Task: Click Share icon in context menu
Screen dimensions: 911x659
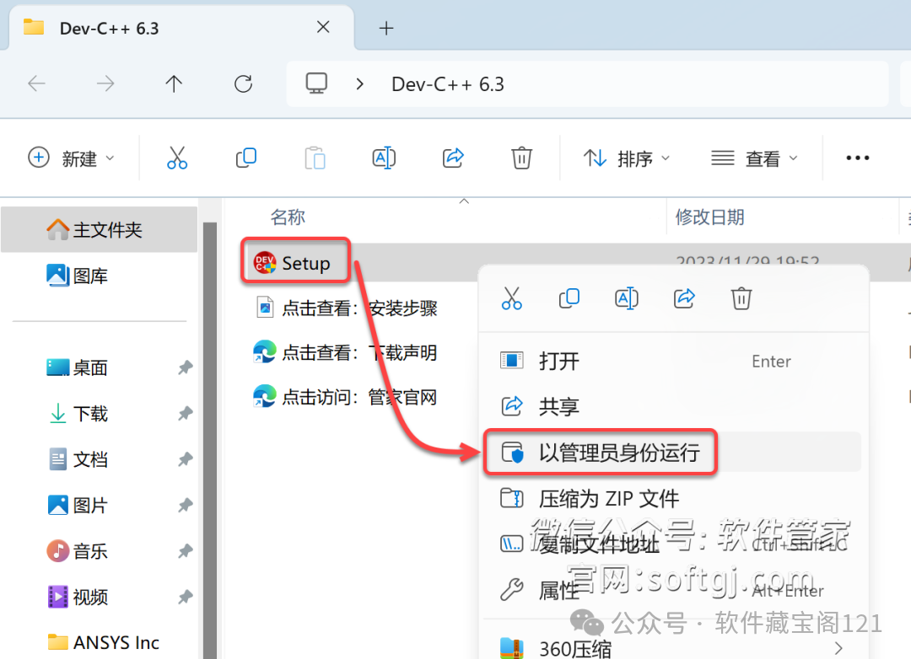Action: point(684,298)
